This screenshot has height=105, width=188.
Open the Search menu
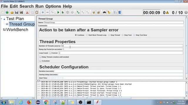[27, 6]
